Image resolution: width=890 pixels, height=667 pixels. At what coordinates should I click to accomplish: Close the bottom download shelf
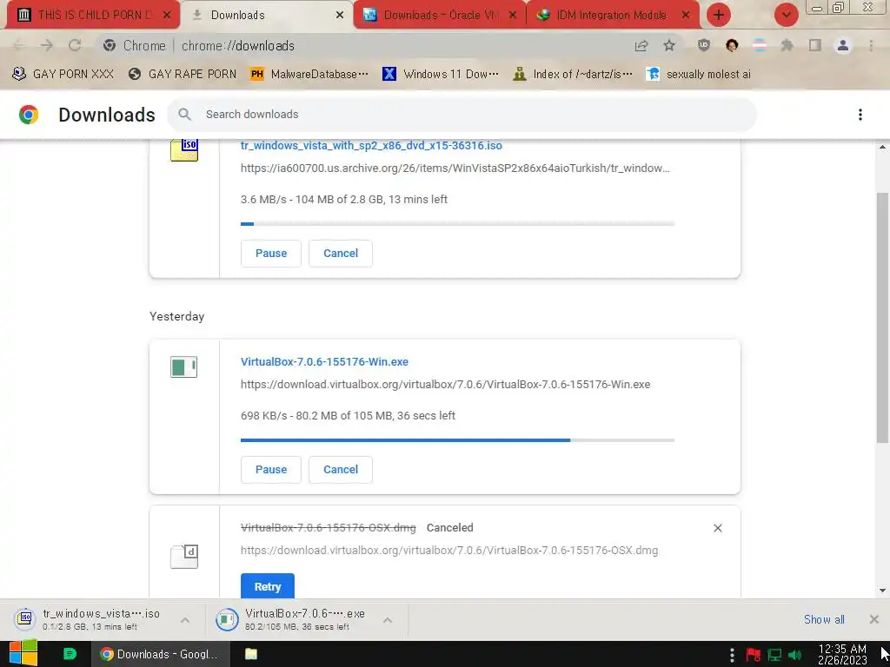[874, 619]
